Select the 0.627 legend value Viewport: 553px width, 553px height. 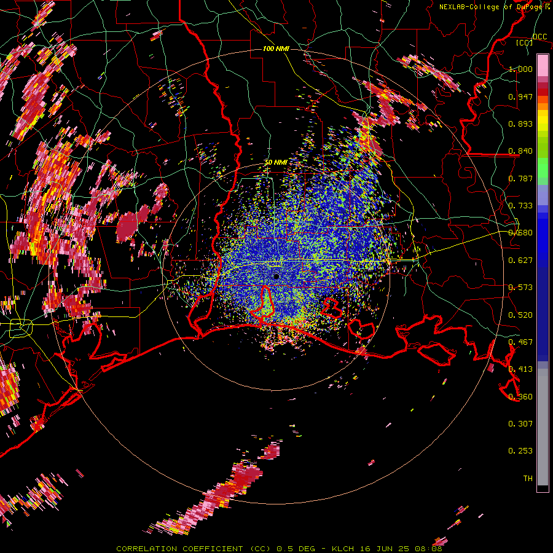(x=520, y=261)
